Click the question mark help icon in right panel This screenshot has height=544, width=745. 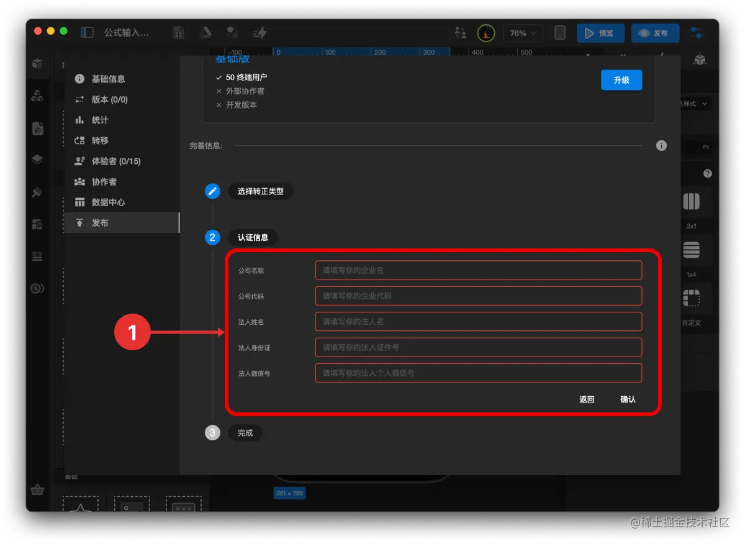coord(707,174)
